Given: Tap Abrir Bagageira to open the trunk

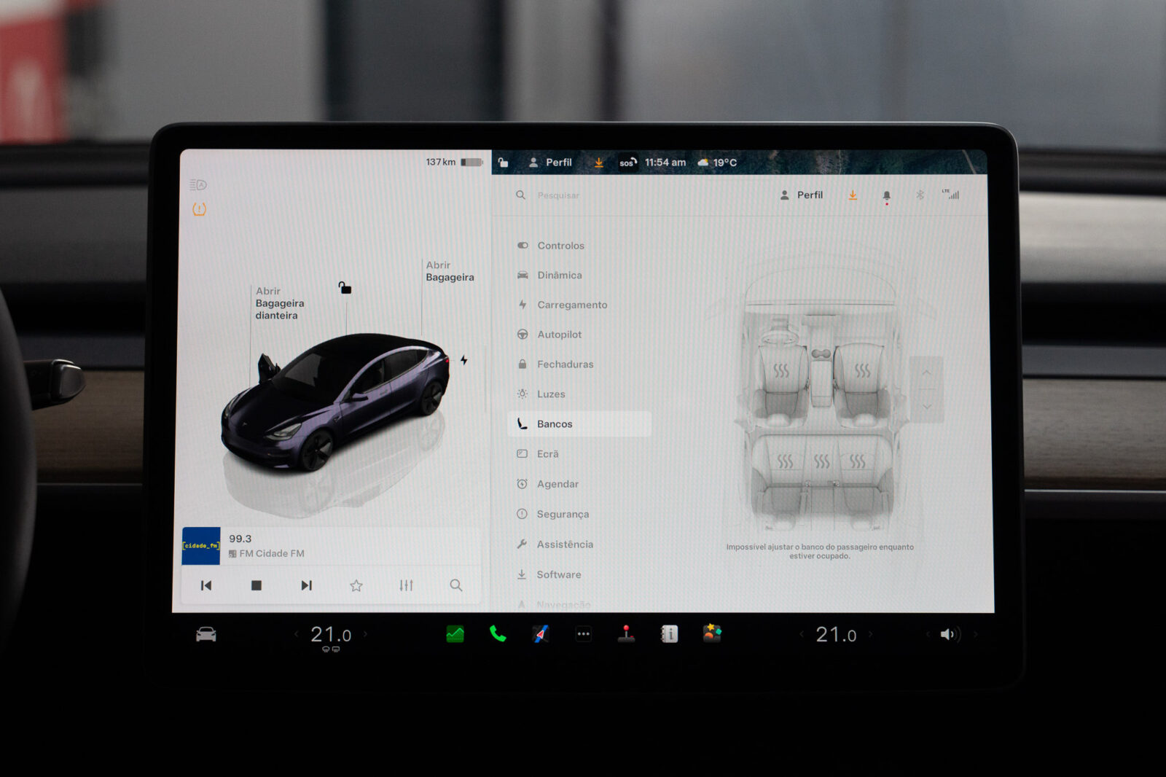Looking at the screenshot, I should pyautogui.click(x=449, y=271).
